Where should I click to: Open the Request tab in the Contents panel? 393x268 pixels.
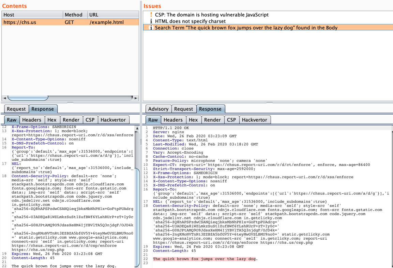pos(16,109)
